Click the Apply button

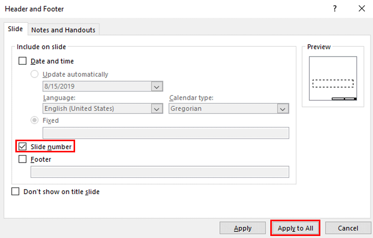243,228
